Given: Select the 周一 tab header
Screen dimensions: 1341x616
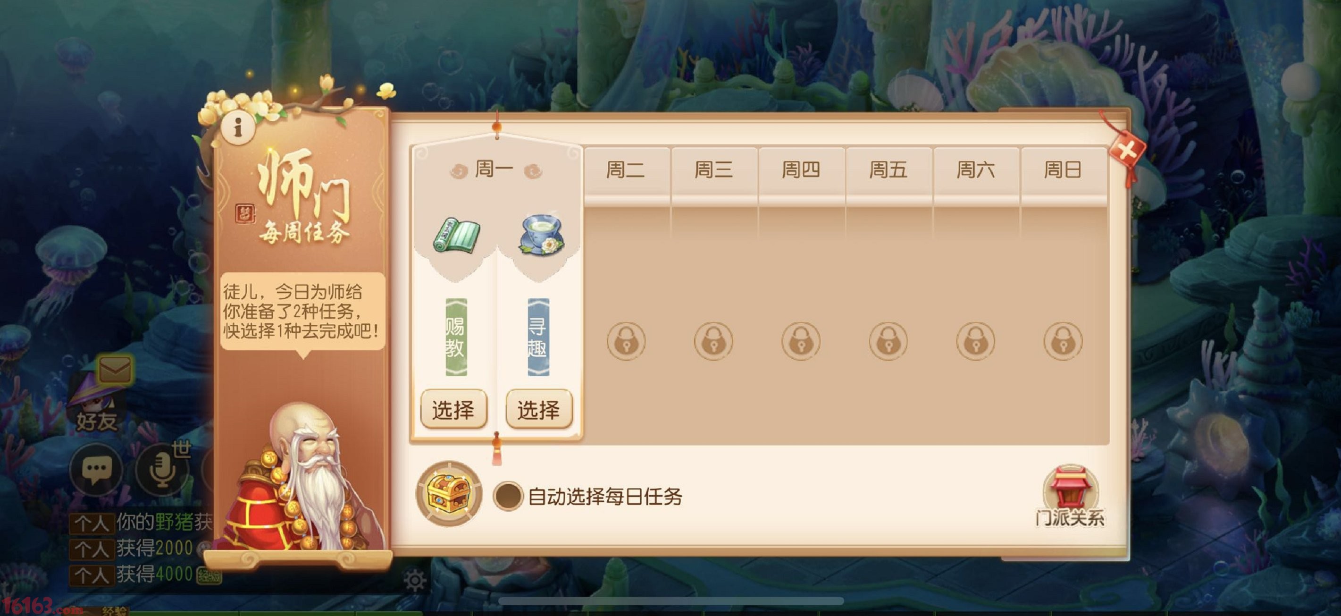Looking at the screenshot, I should [x=495, y=170].
